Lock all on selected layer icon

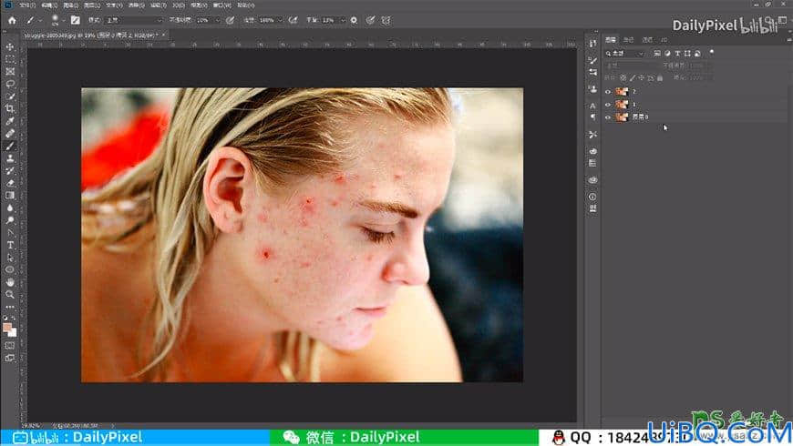click(x=660, y=78)
